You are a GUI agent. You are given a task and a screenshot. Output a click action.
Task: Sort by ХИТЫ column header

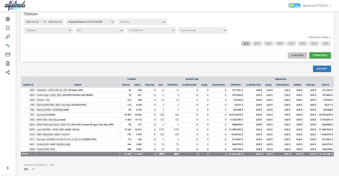(138, 85)
